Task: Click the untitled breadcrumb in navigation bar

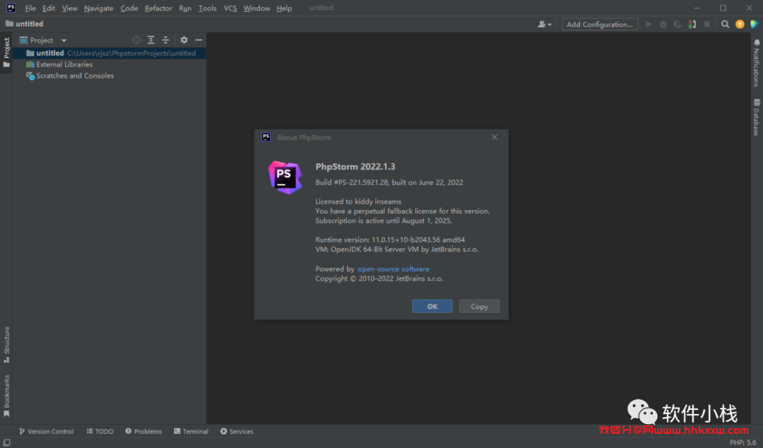Action: pos(24,24)
